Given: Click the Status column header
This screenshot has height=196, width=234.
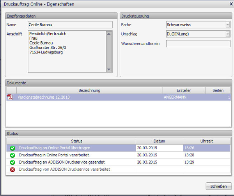Looking at the screenshot, I should click(77, 141).
